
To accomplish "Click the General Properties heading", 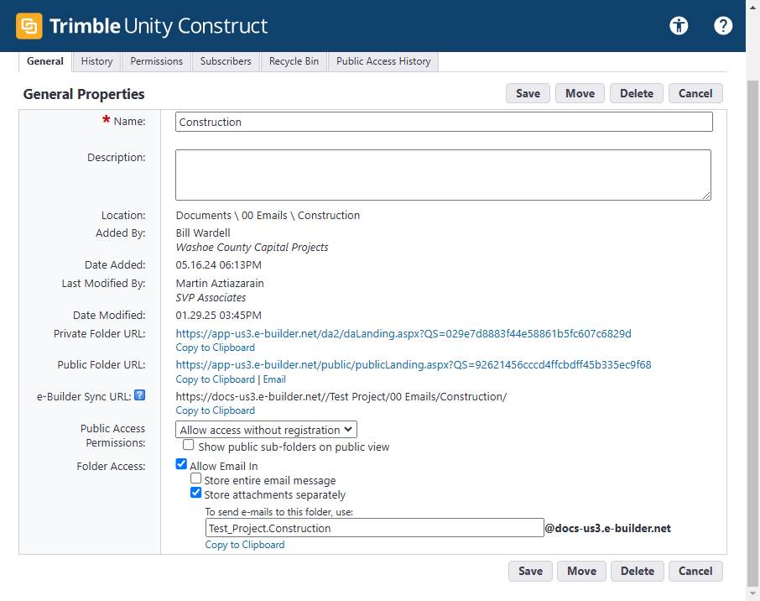I will click(x=84, y=94).
